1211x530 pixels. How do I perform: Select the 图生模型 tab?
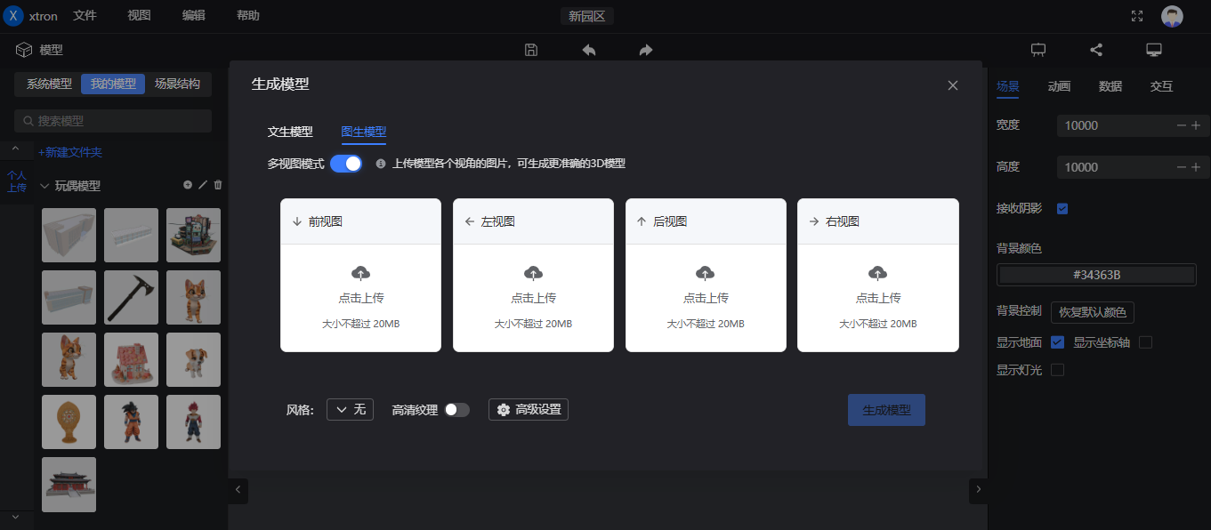pyautogui.click(x=363, y=132)
